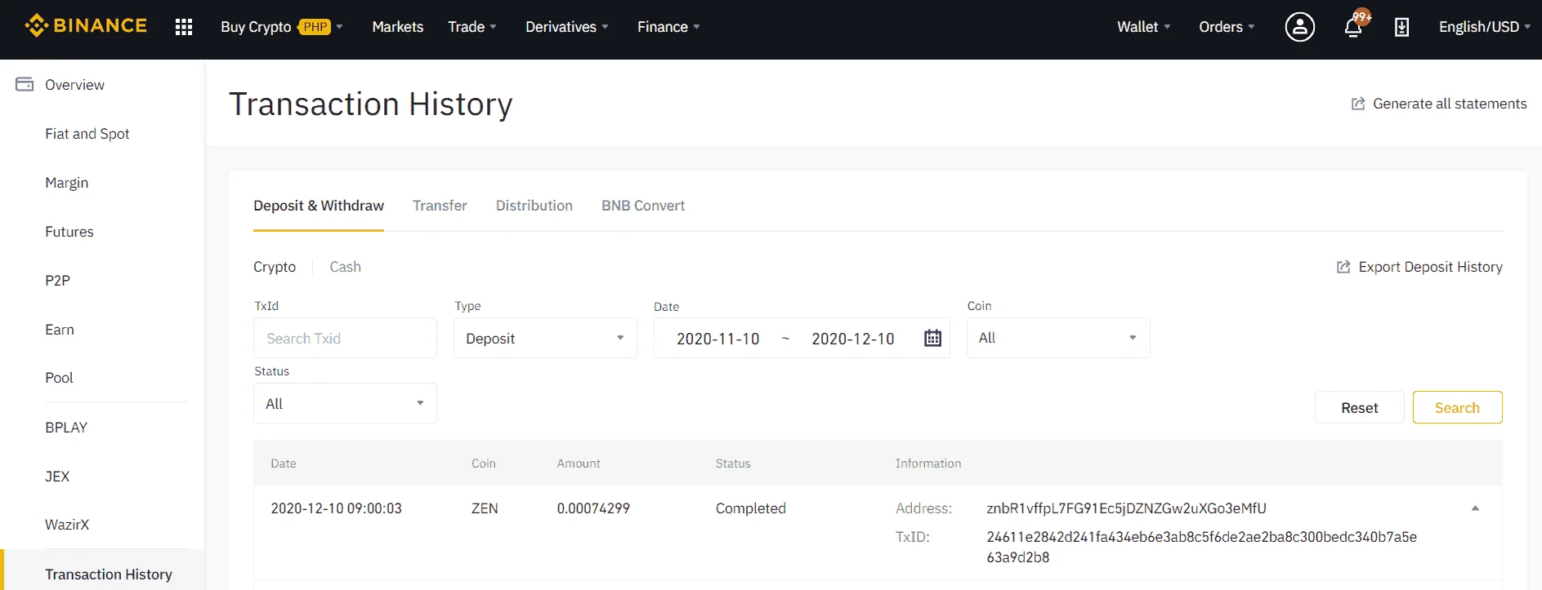Click Generate all statements link

[x=1450, y=104]
